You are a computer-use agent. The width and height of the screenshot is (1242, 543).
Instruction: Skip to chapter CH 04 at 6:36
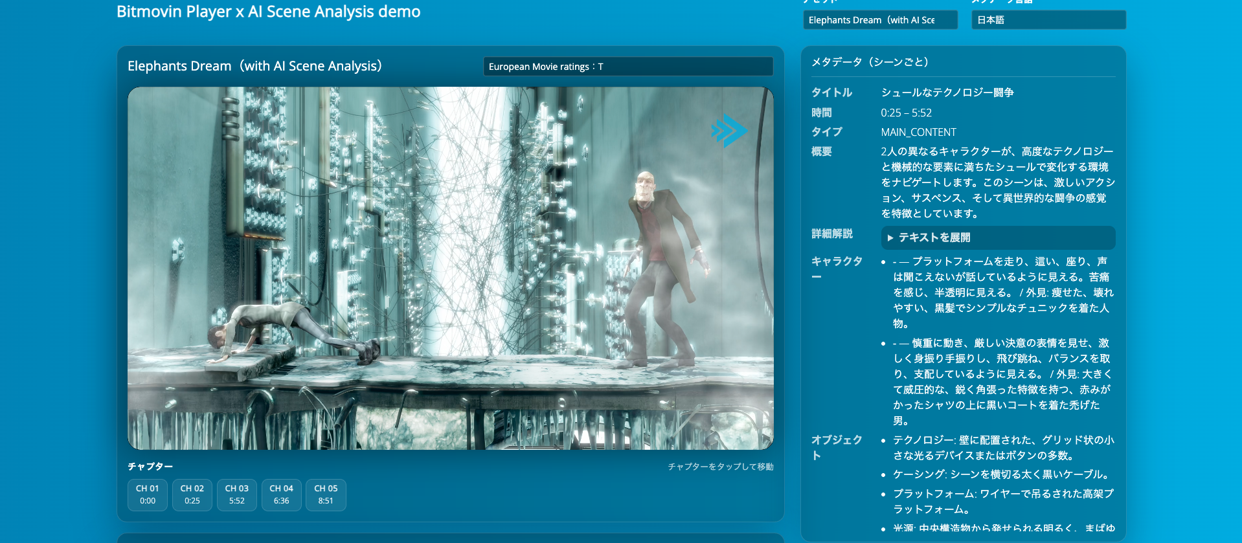(x=282, y=494)
